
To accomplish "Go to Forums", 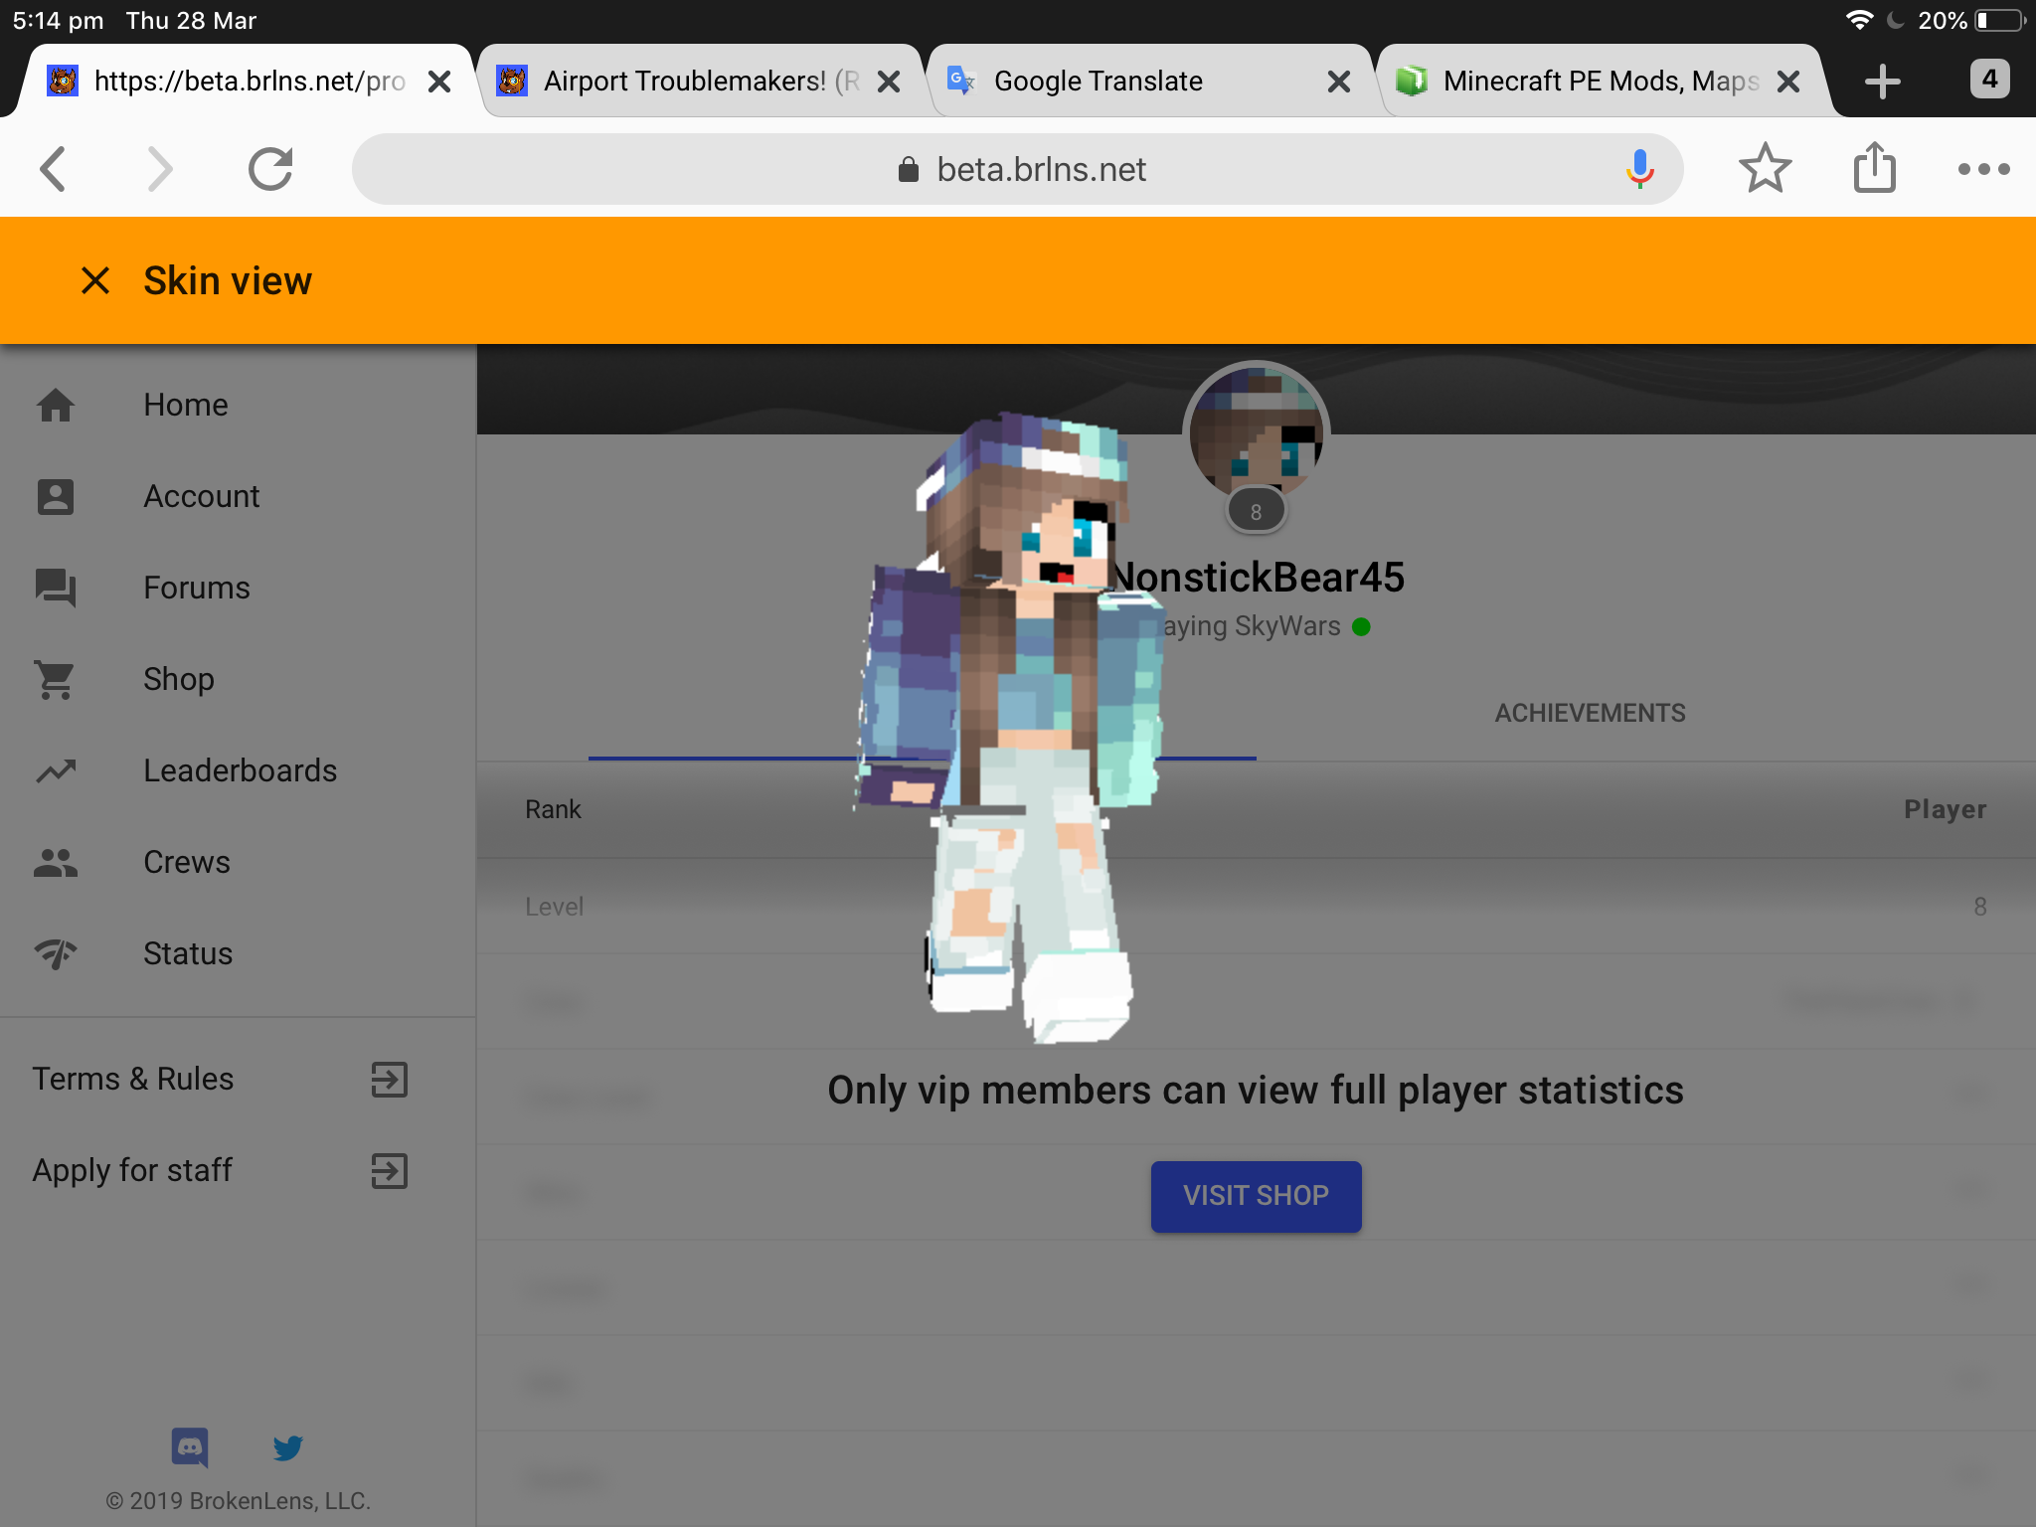I will [196, 588].
